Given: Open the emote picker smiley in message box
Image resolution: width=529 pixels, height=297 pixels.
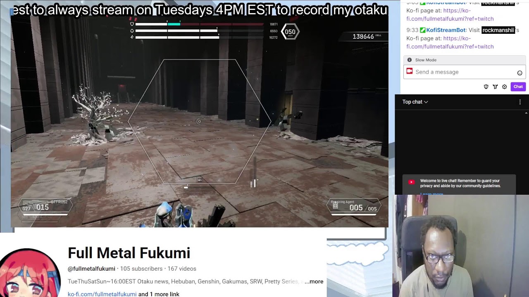Looking at the screenshot, I should click(519, 73).
